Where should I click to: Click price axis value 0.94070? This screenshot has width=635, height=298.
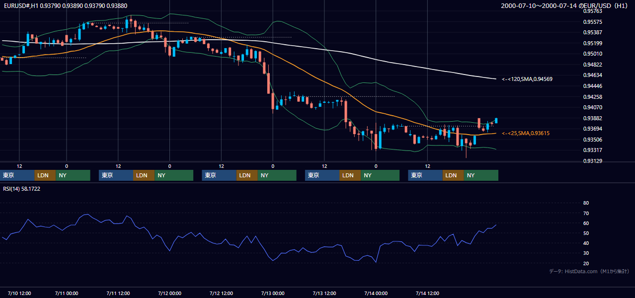(592, 107)
